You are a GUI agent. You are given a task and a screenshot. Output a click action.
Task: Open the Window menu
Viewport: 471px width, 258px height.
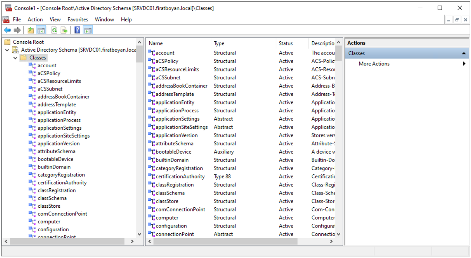[104, 19]
